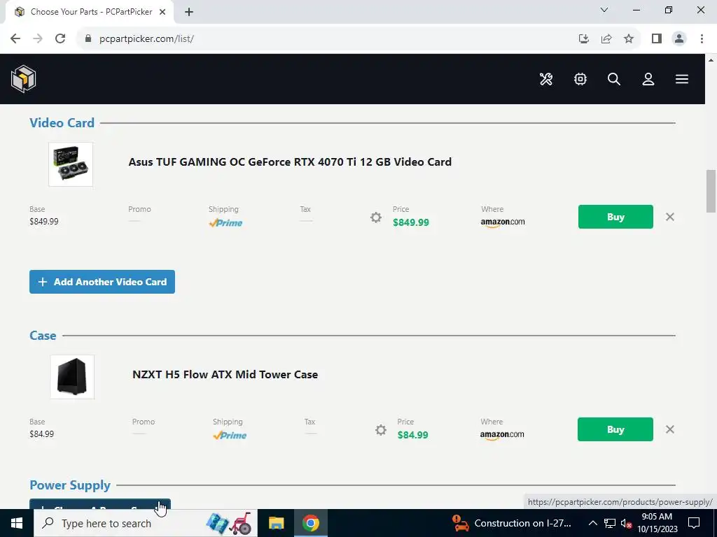Open the products chip icon in header
Viewport: 717px width, 537px height.
580,79
